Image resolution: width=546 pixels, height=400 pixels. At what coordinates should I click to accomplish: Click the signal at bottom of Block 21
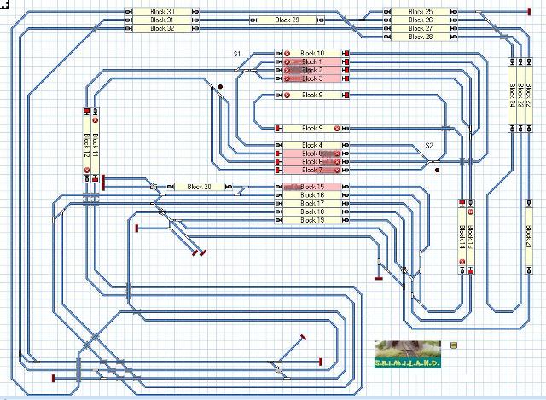coord(529,270)
